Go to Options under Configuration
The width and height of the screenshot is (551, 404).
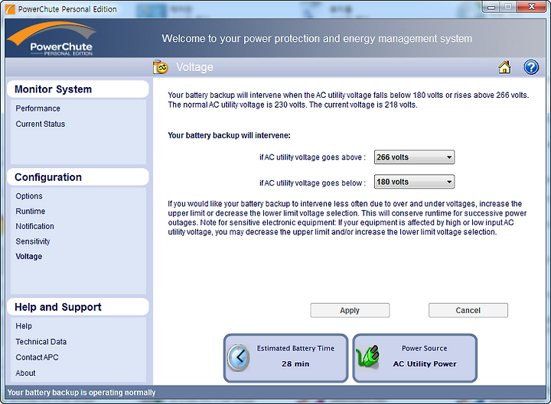[29, 196]
